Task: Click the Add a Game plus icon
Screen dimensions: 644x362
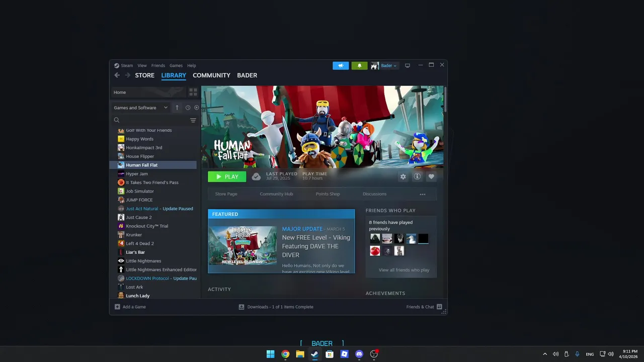Action: [117, 307]
